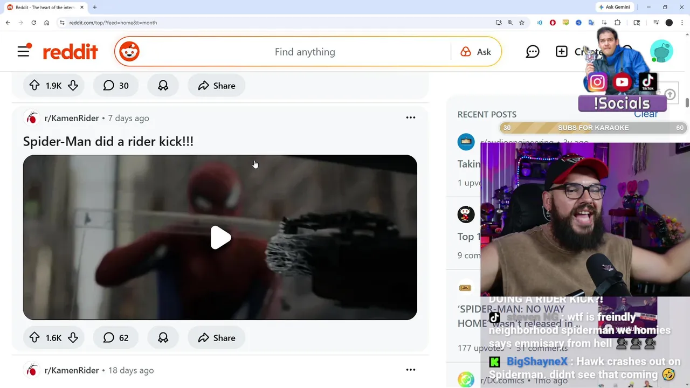Click the RECENT POSTS heading
The image size is (690, 388).
487,114
